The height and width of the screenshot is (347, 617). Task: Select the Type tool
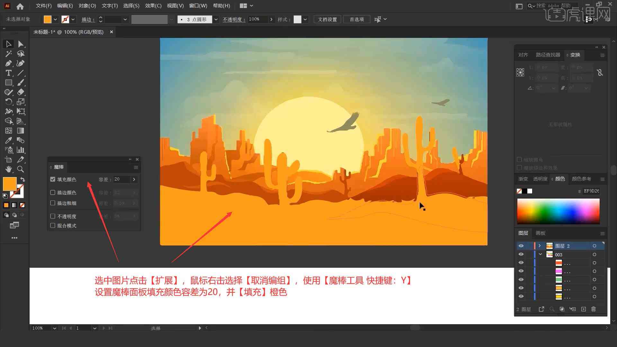pos(8,73)
